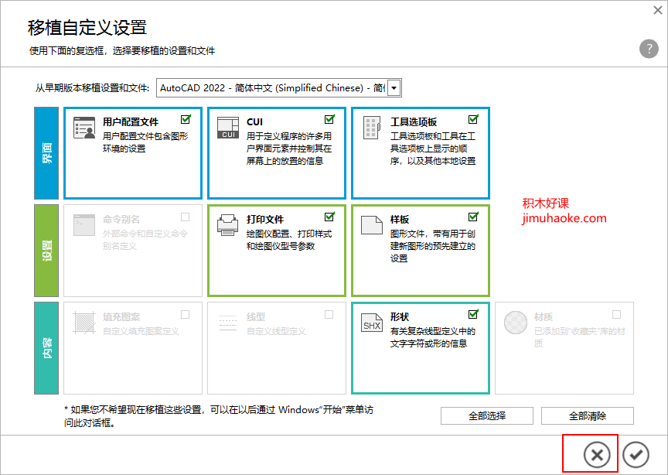Click the blank page icon in 样板 card

pyautogui.click(x=371, y=224)
